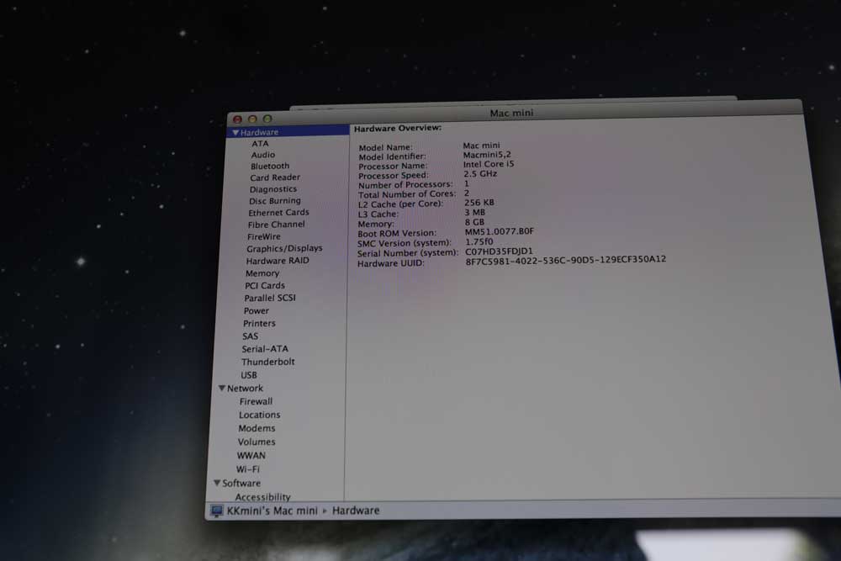The image size is (841, 561).
Task: Select Printers in the sidebar
Action: point(259,324)
